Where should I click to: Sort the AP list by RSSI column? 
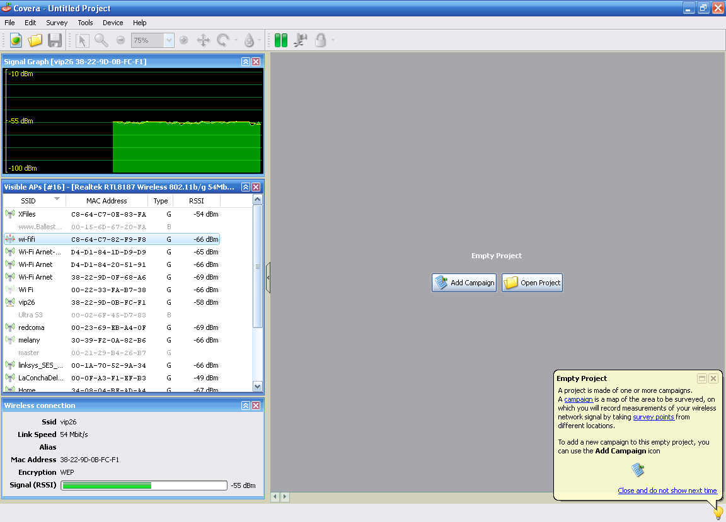click(x=197, y=201)
